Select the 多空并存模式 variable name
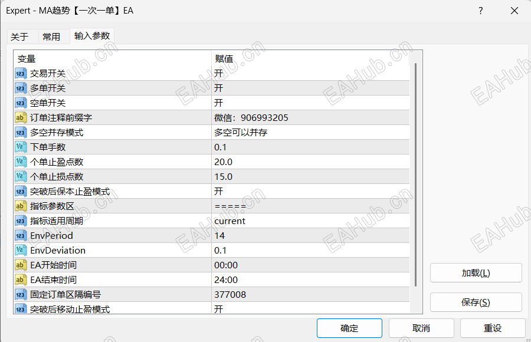The height and width of the screenshot is (342, 531). [57, 133]
